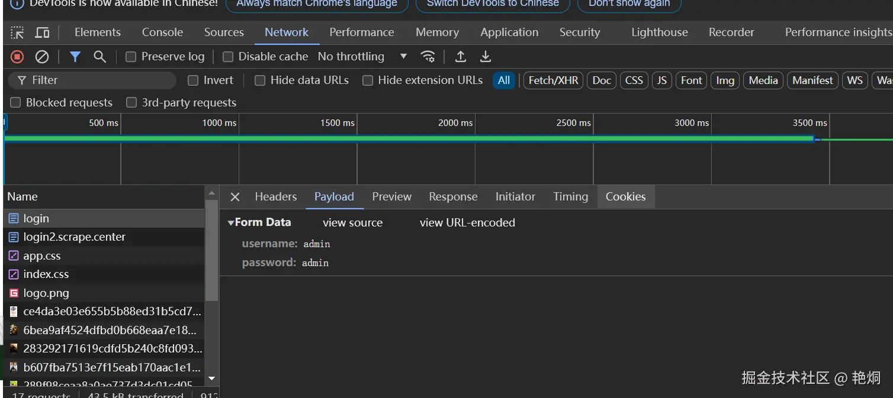Click request list vertical scrollbar thumb
Viewport: 893px width, 398px height.
[212, 251]
